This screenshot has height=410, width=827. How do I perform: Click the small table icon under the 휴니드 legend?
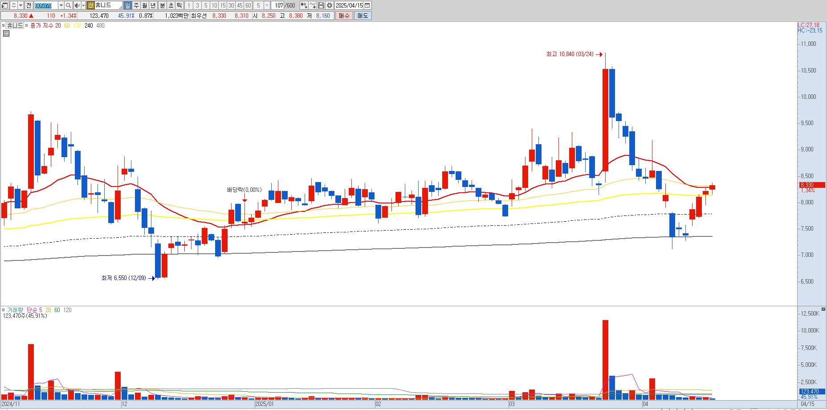pos(6,33)
